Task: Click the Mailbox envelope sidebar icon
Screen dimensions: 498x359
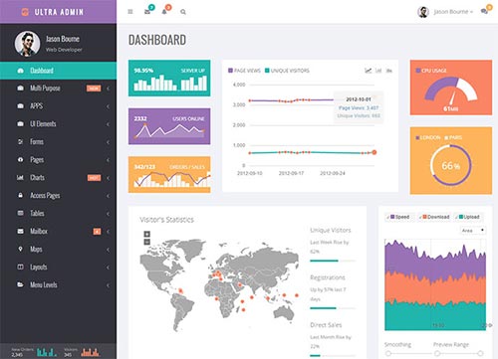Action: (20, 231)
